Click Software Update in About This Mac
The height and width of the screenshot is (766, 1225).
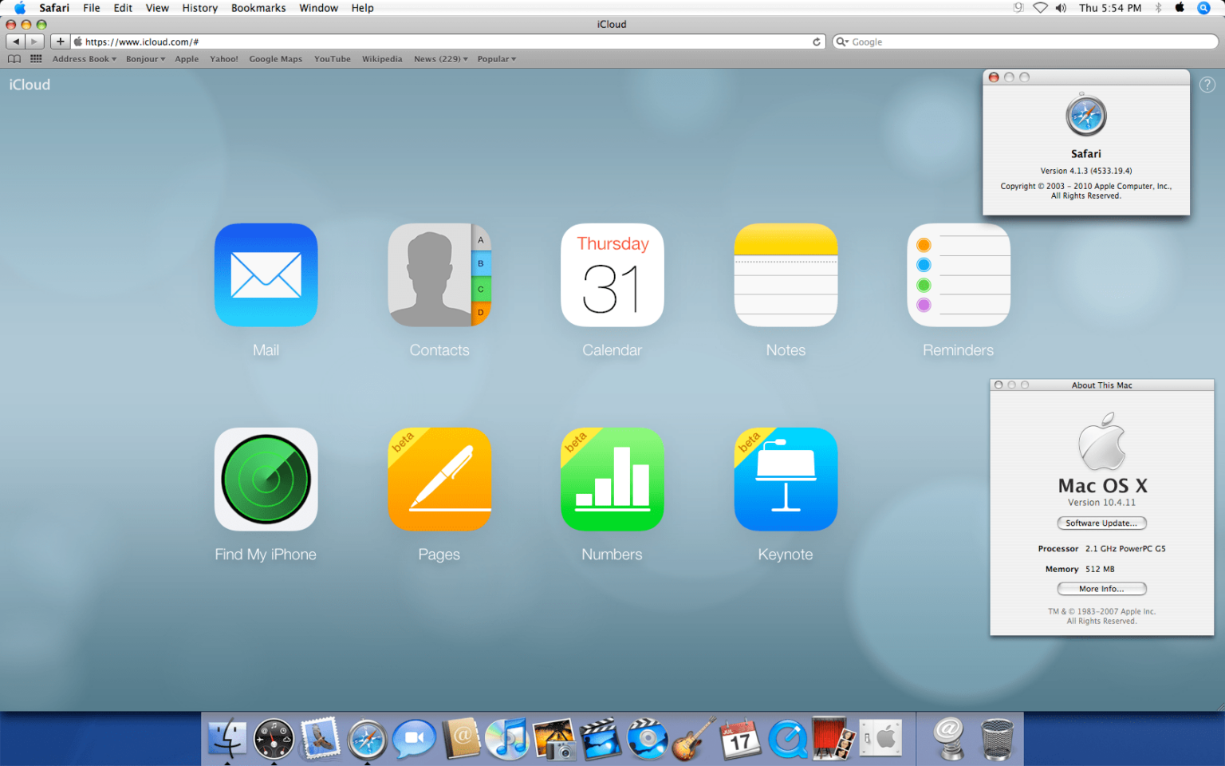coord(1101,523)
